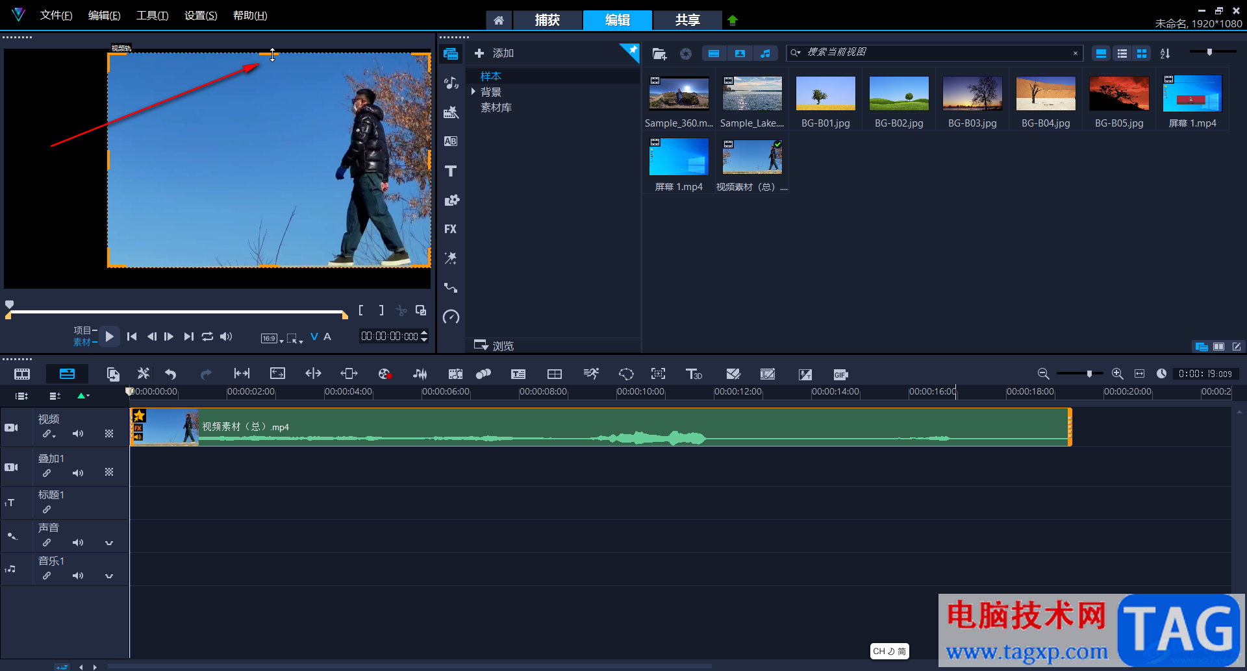Mute the 音乐1 track

[x=78, y=576]
